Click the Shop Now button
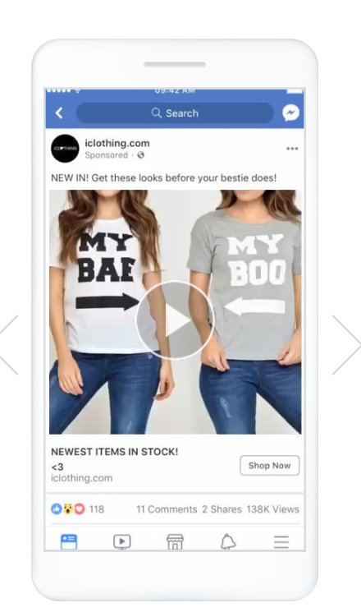The width and height of the screenshot is (361, 612). 269,465
